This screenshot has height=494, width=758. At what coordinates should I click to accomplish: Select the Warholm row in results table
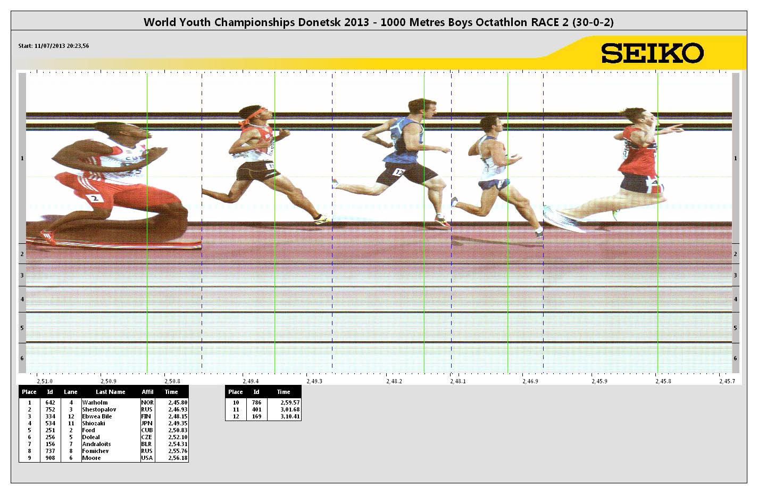(x=104, y=402)
